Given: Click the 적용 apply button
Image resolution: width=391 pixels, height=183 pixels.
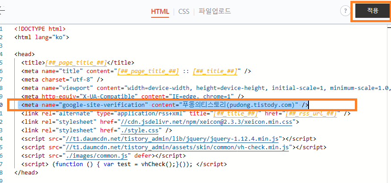Looking at the screenshot, I should [x=373, y=11].
